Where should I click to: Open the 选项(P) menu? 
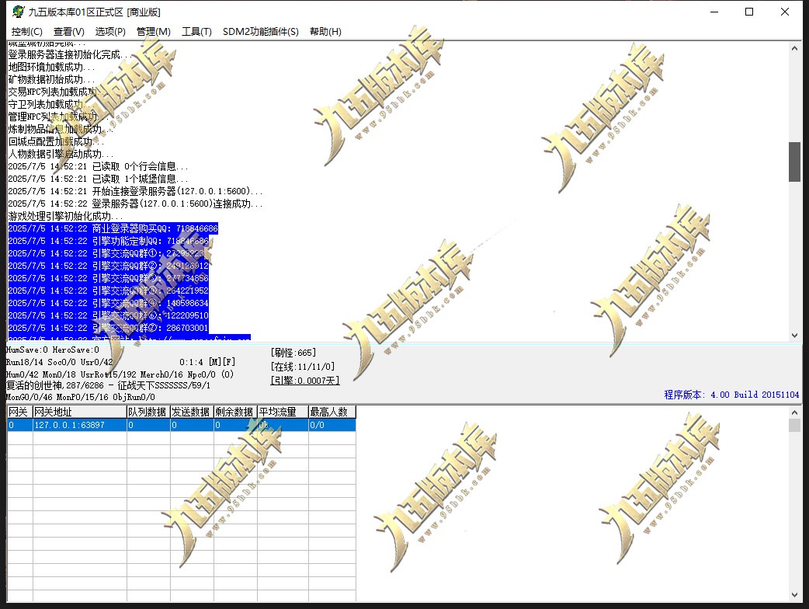click(110, 32)
